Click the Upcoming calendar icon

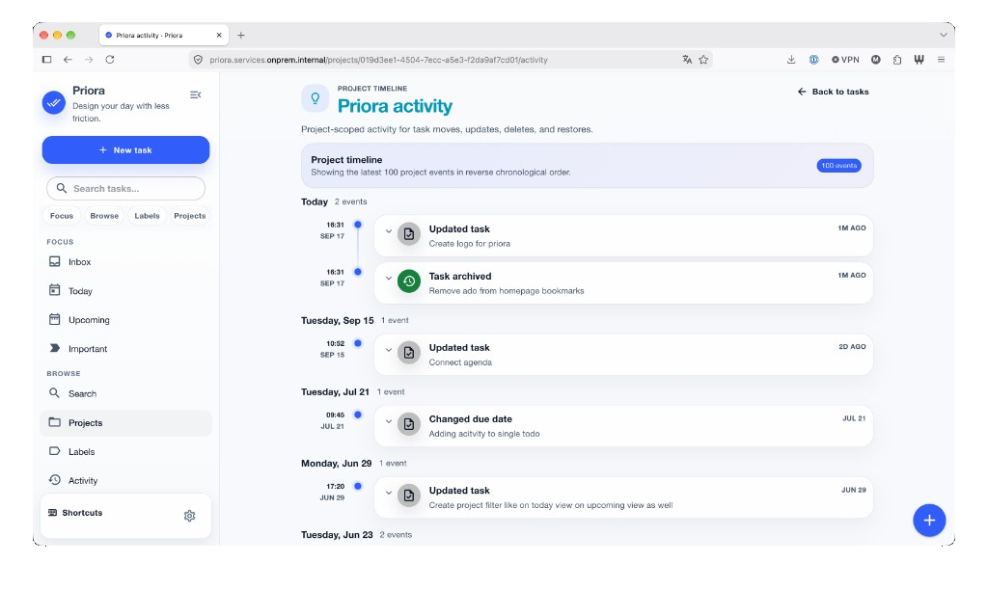(x=55, y=319)
